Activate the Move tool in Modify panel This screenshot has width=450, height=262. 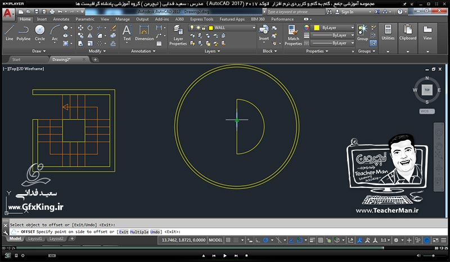pyautogui.click(x=80, y=28)
